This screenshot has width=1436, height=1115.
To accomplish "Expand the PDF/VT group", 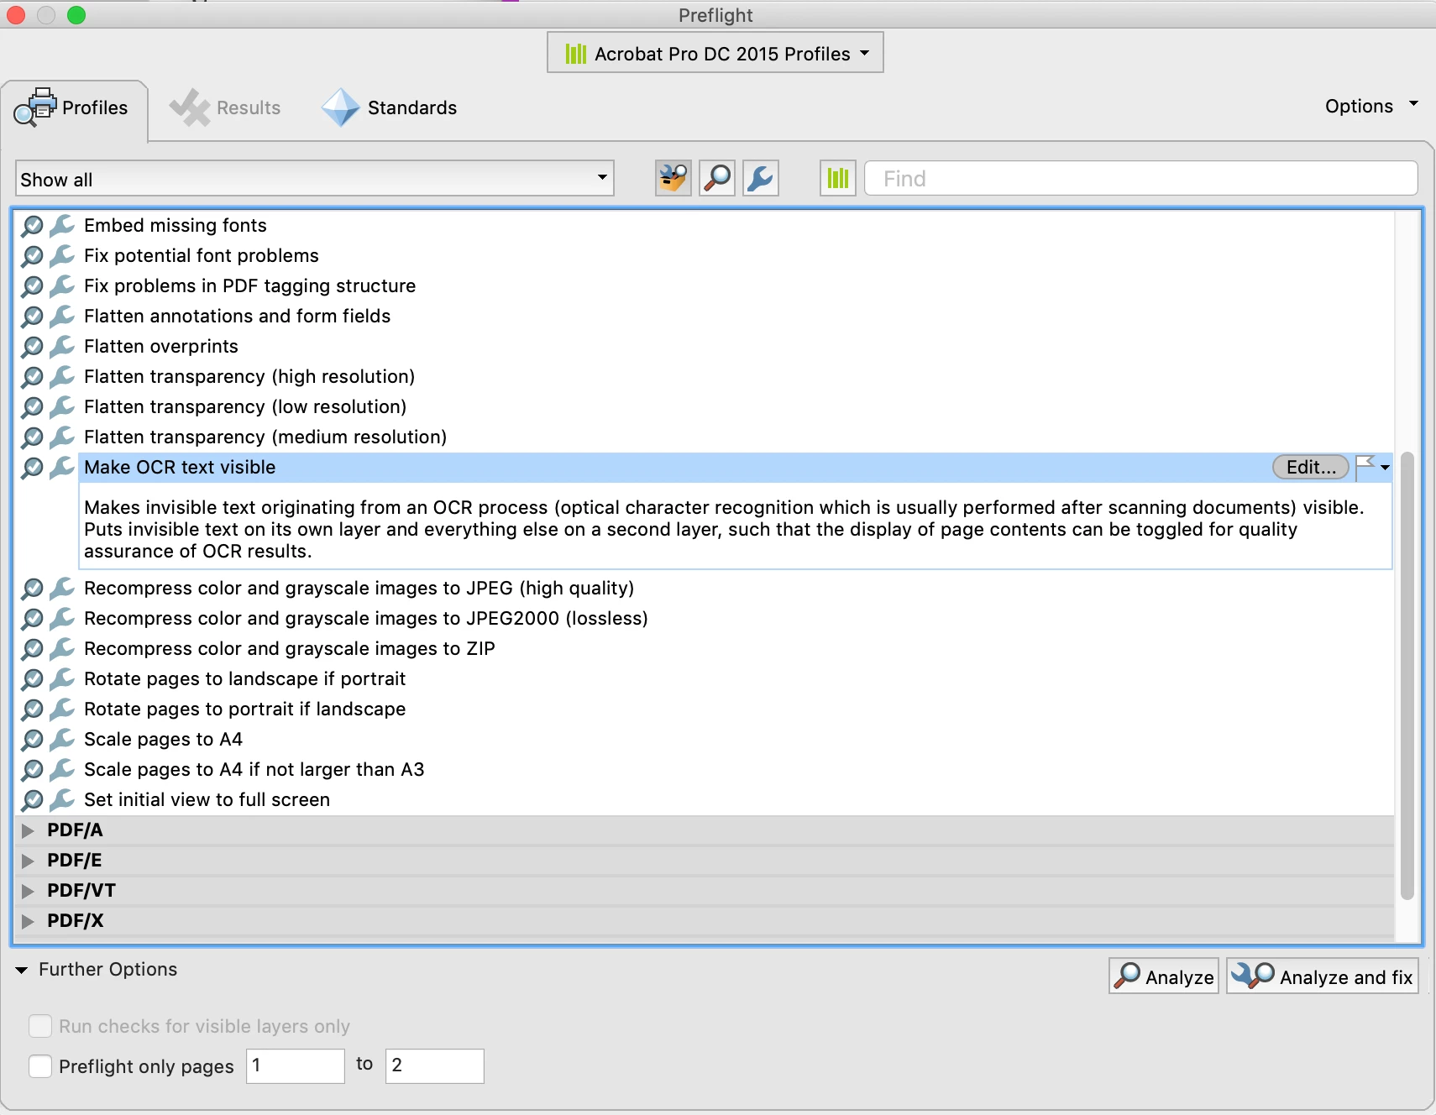I will tap(28, 891).
